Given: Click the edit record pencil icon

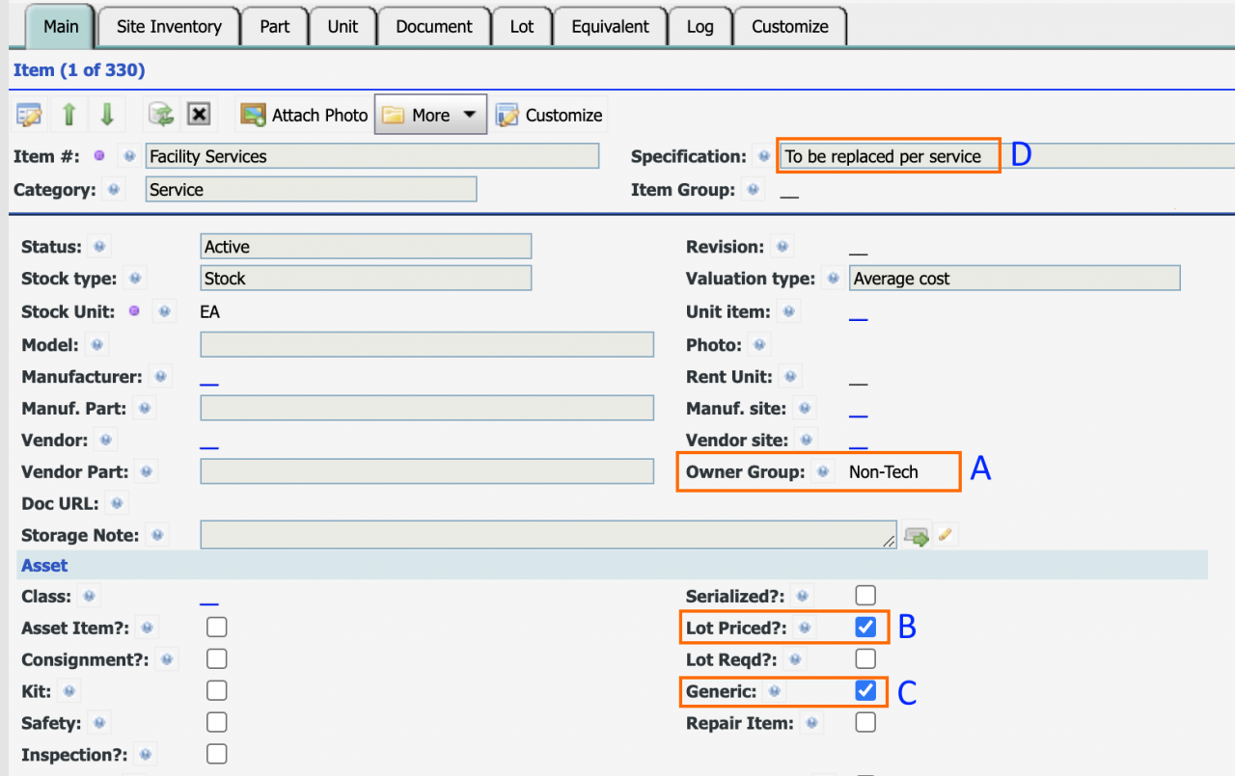Looking at the screenshot, I should coord(30,115).
